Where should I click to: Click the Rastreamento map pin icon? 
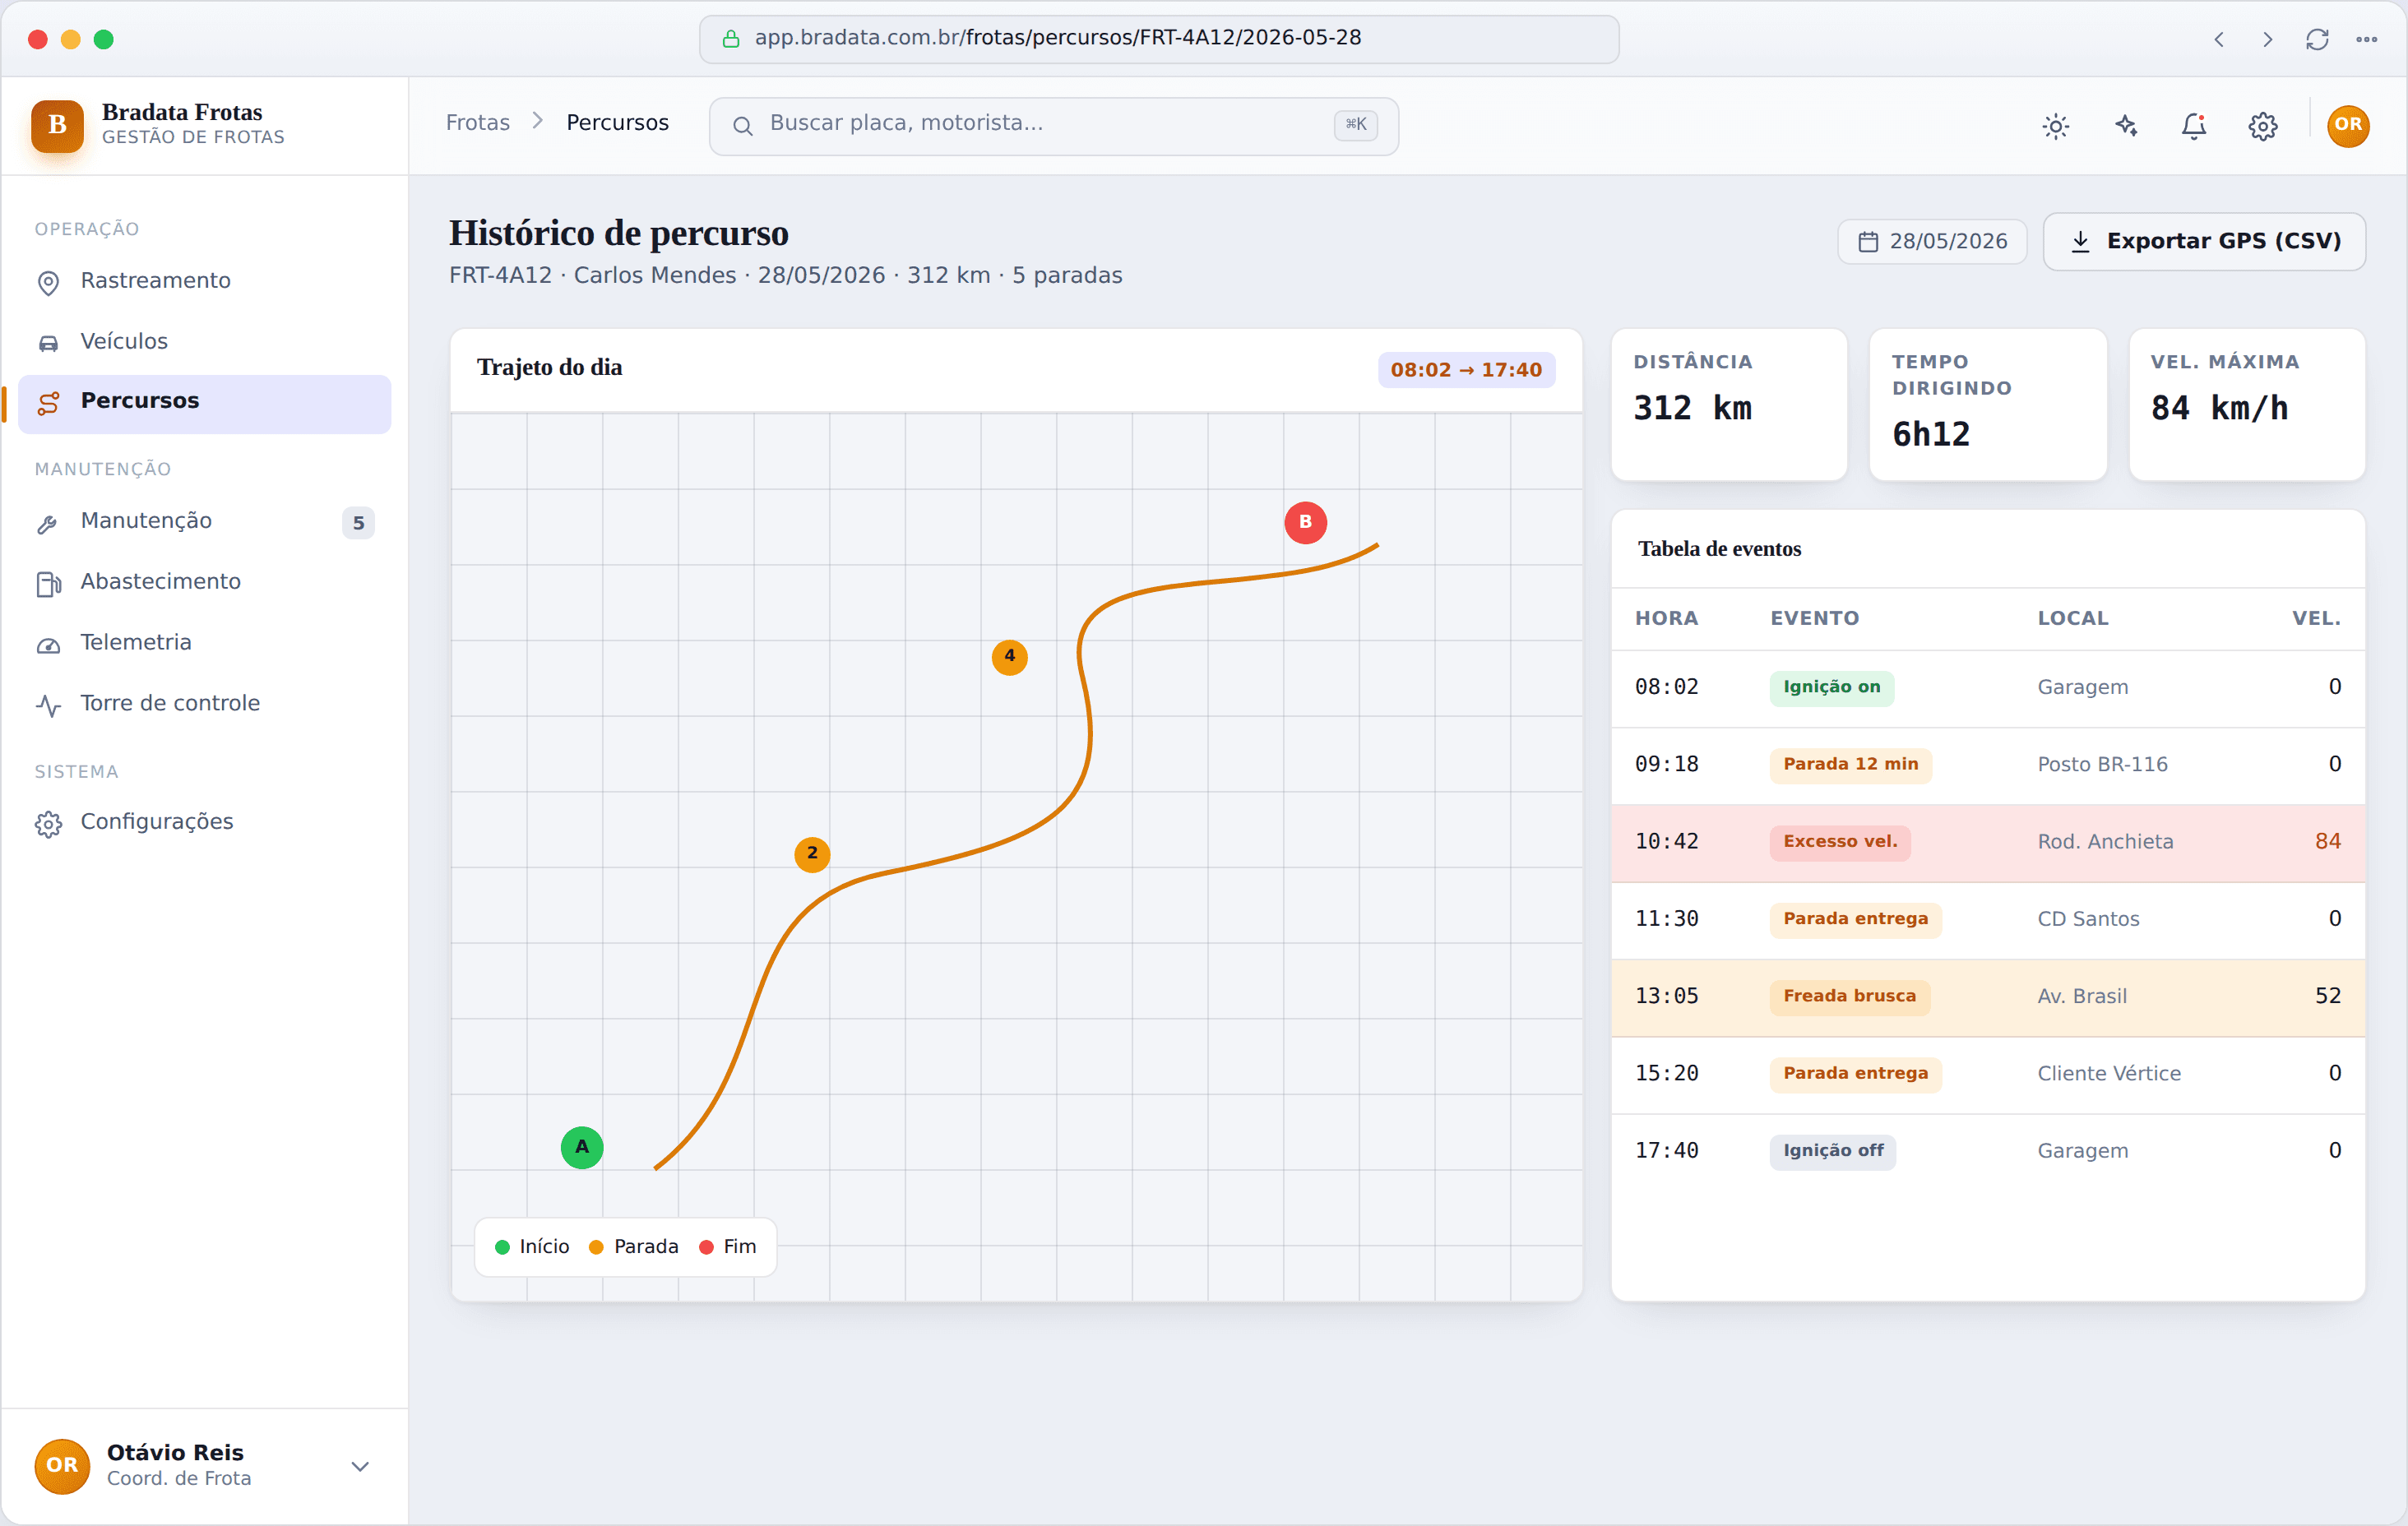(x=48, y=283)
